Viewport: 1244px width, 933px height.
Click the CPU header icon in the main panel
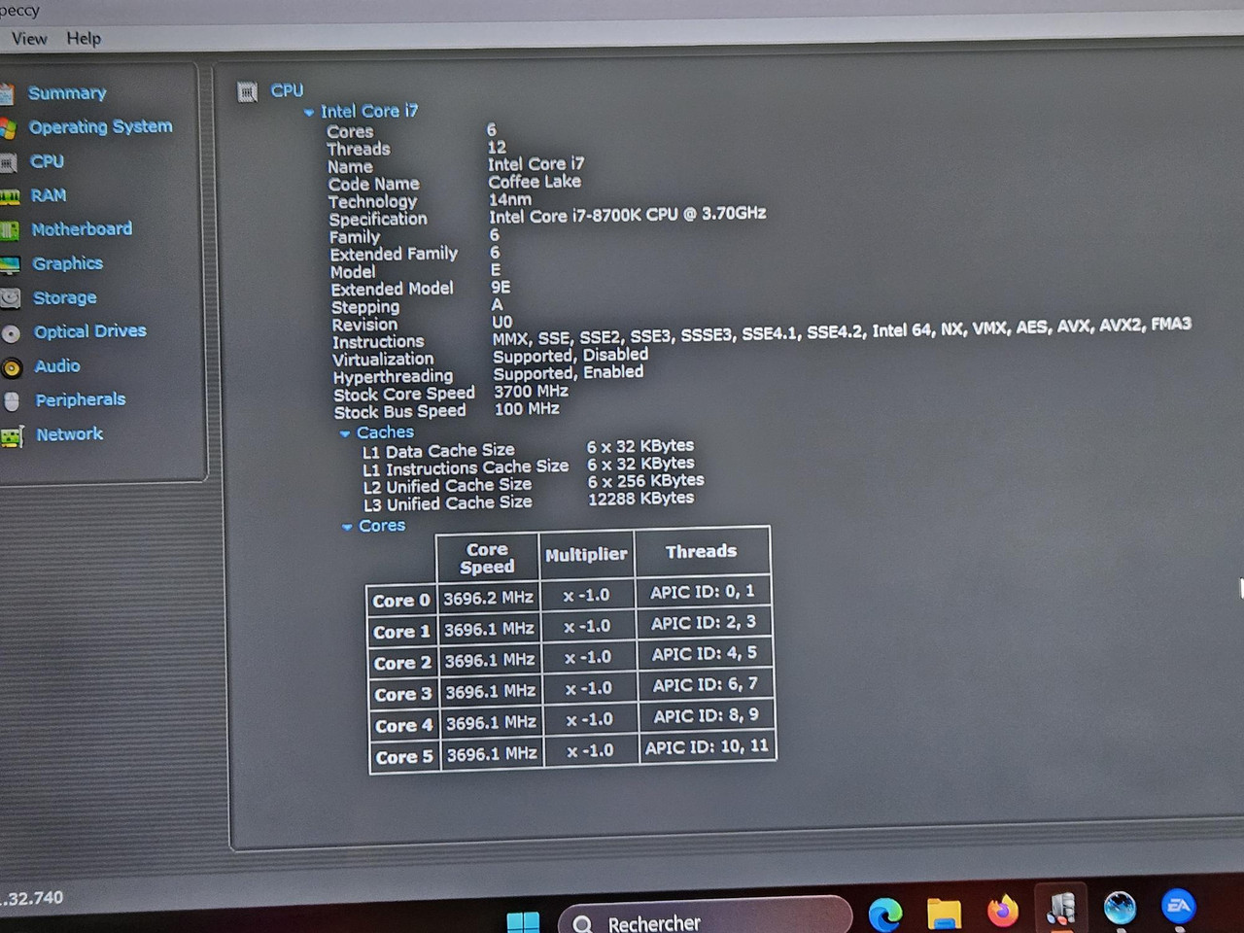click(248, 92)
